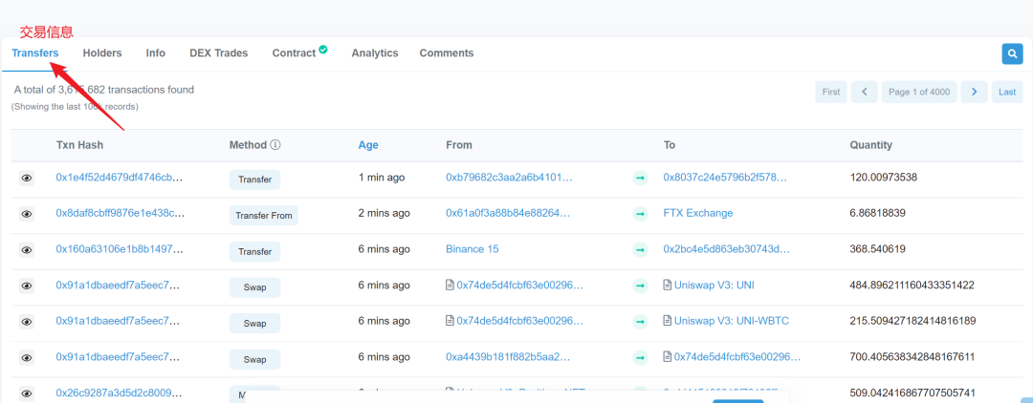Open To address 0x8037c24e5796b2f578…
The height and width of the screenshot is (403, 1033).
coord(725,178)
